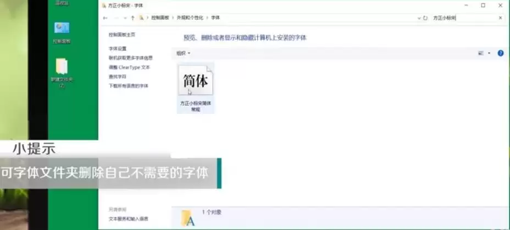Minimize the fonts window

[467, 5]
